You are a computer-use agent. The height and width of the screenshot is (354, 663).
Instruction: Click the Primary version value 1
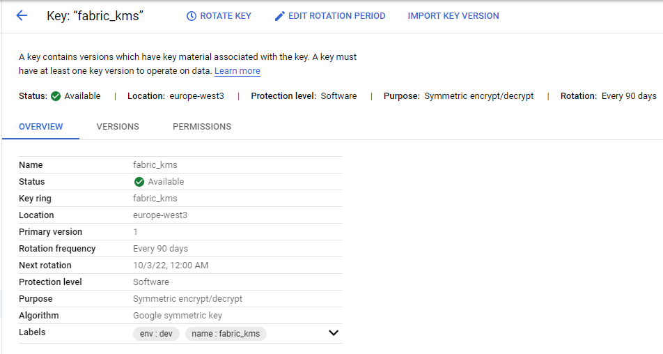136,232
